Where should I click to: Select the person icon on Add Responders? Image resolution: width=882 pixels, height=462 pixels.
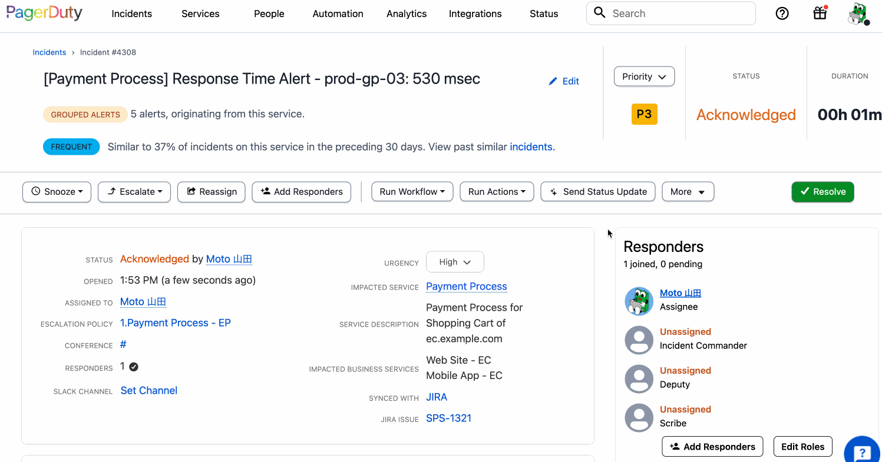267,191
